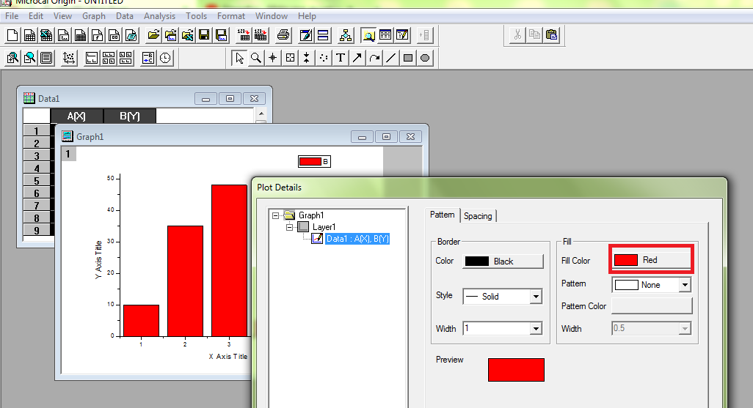Click the New Project toolbar icon
This screenshot has width=753, height=408.
coord(12,34)
